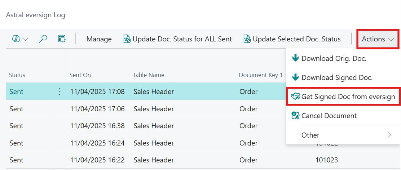
Task: Select Cancel Document from the menu
Action: [329, 116]
